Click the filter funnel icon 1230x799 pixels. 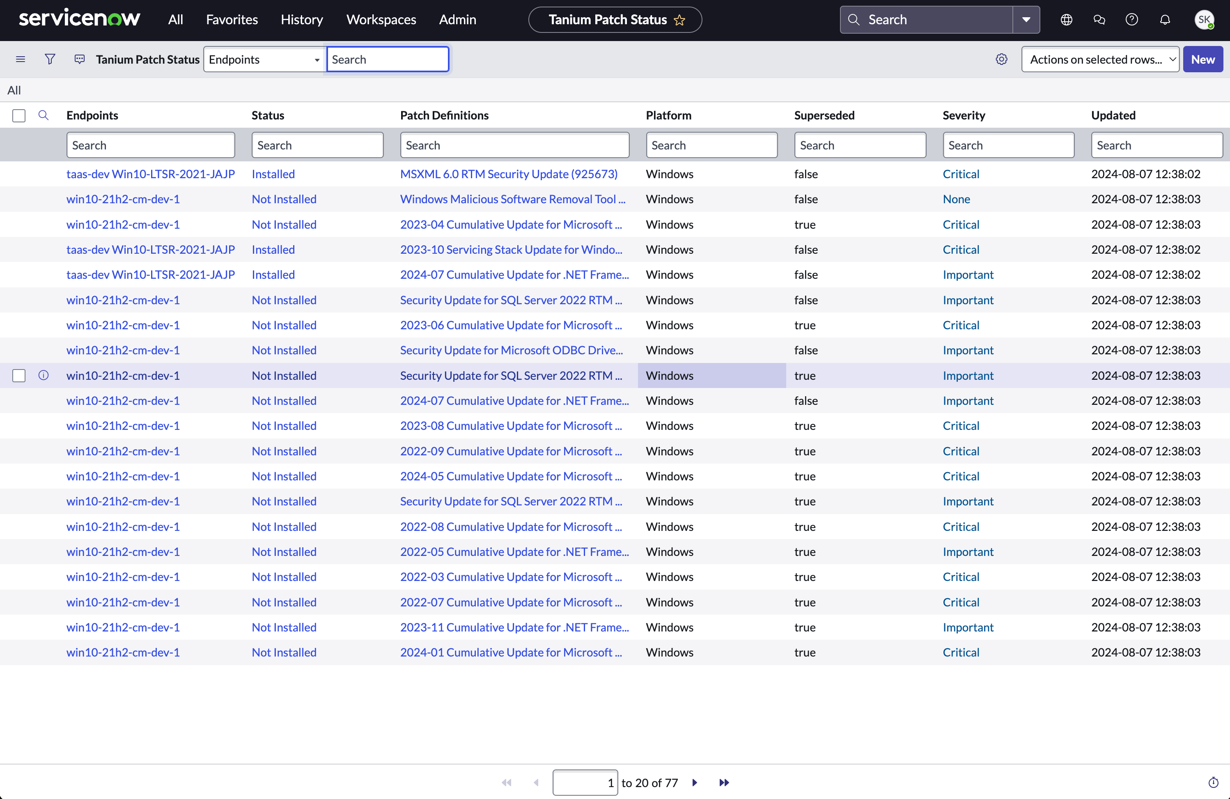(x=50, y=60)
